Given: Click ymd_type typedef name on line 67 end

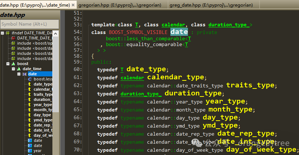Looking at the screenshot, I should [x=220, y=125].
